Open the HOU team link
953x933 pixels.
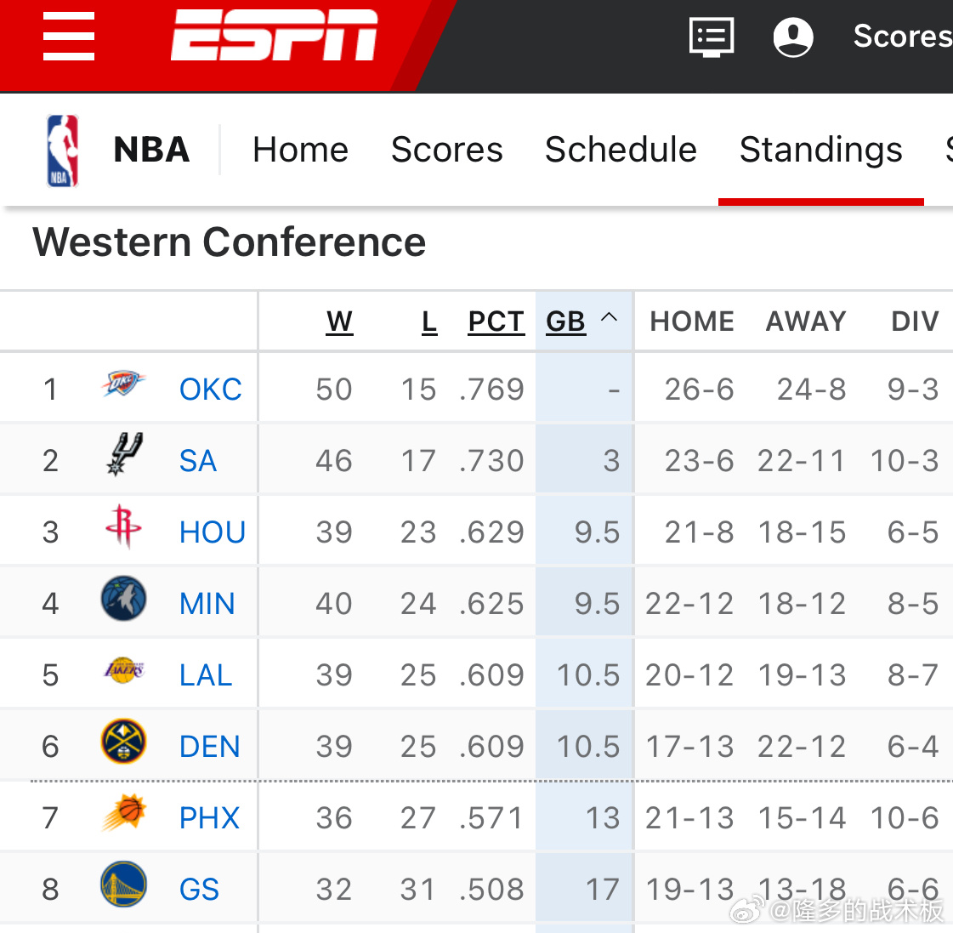pyautogui.click(x=212, y=532)
